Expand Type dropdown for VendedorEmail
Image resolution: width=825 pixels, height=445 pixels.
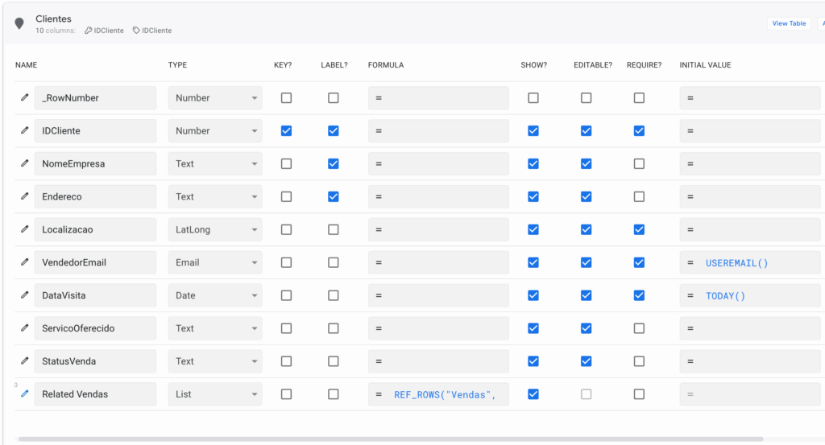pyautogui.click(x=215, y=262)
